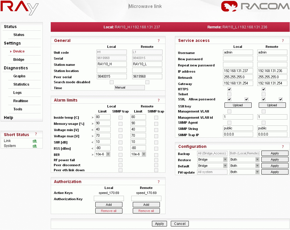The width and height of the screenshot is (290, 230).
Task: Click the Authorization help question mark
Action: (158, 182)
